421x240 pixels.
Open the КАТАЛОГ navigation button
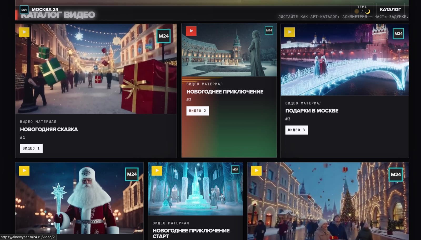click(390, 9)
